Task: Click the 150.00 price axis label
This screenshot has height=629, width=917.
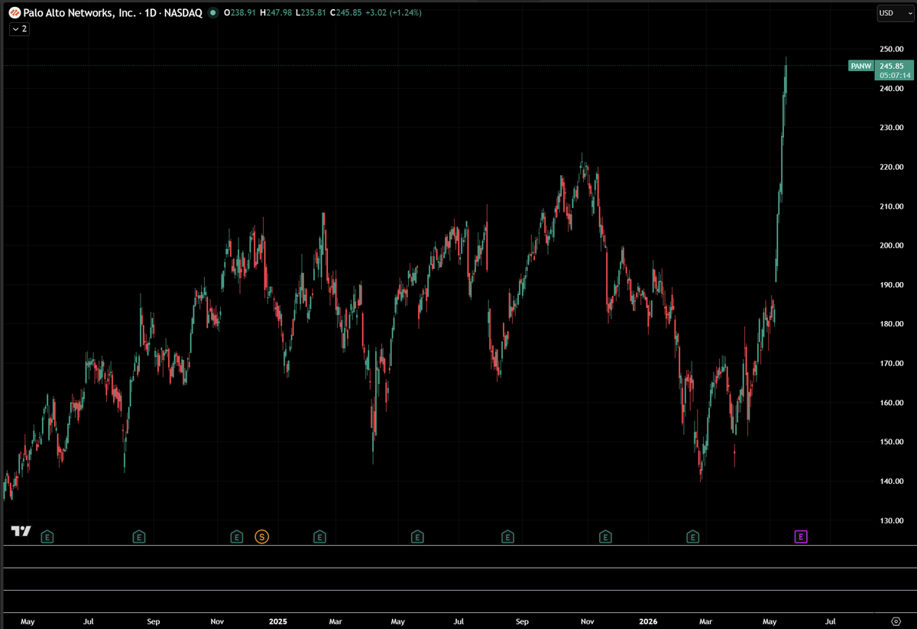Action: (893, 442)
